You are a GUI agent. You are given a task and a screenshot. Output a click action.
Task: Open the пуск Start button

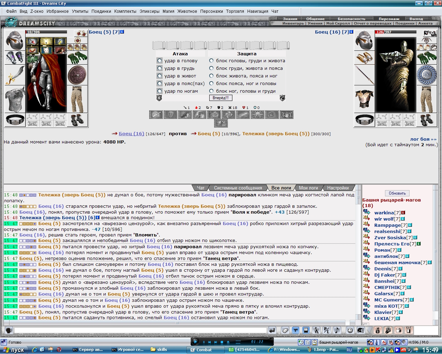(x=15, y=350)
